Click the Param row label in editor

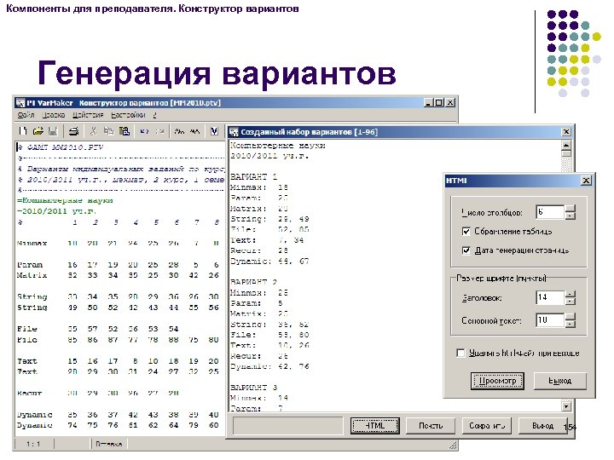point(30,265)
